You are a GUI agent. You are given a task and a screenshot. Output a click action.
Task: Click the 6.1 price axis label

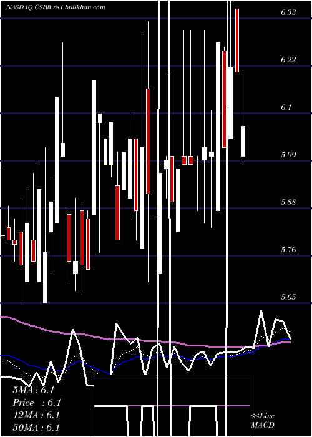[x=286, y=107]
